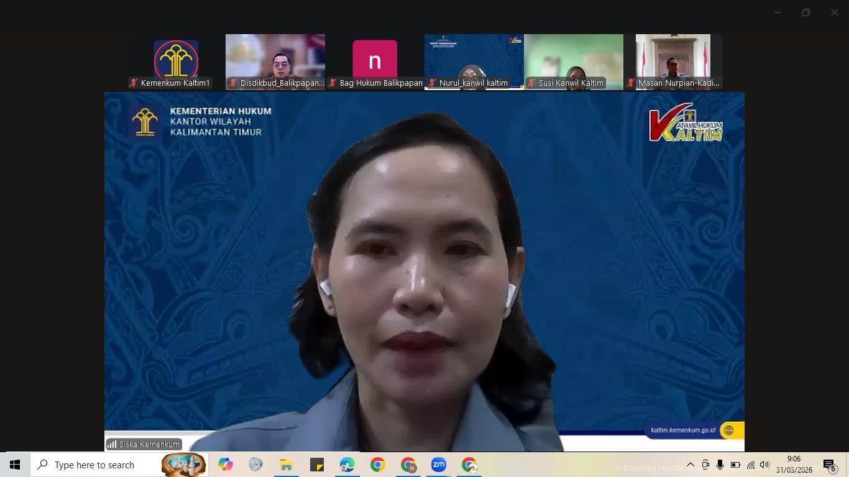The height and width of the screenshot is (477, 849).
Task: Open Copilot from the taskbar
Action: [225, 465]
